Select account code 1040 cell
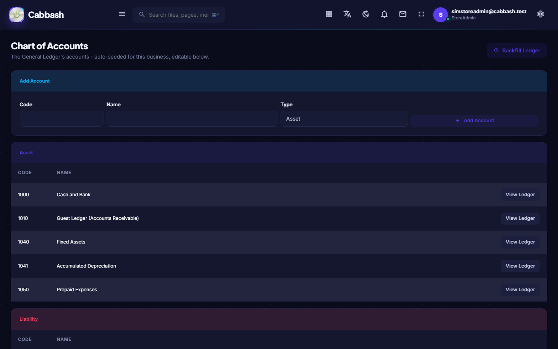Image resolution: width=558 pixels, height=349 pixels. [23, 242]
